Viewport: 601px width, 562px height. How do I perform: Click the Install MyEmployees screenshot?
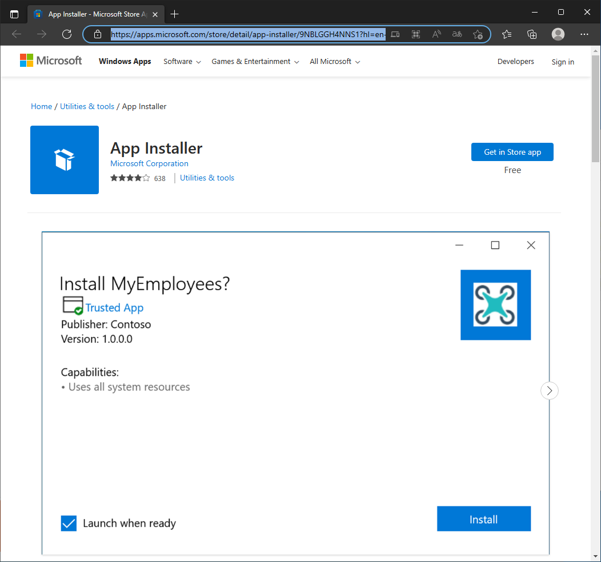click(x=295, y=393)
